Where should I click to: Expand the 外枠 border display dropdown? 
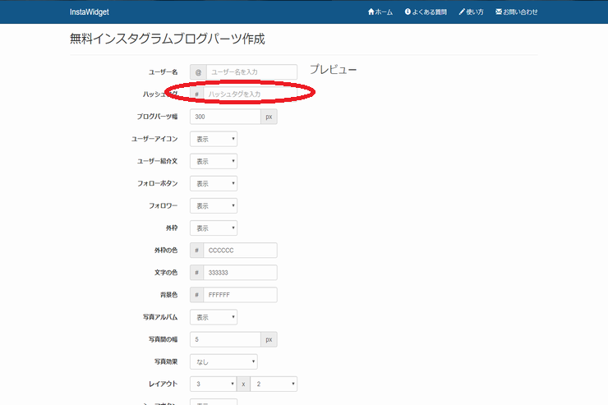[214, 228]
